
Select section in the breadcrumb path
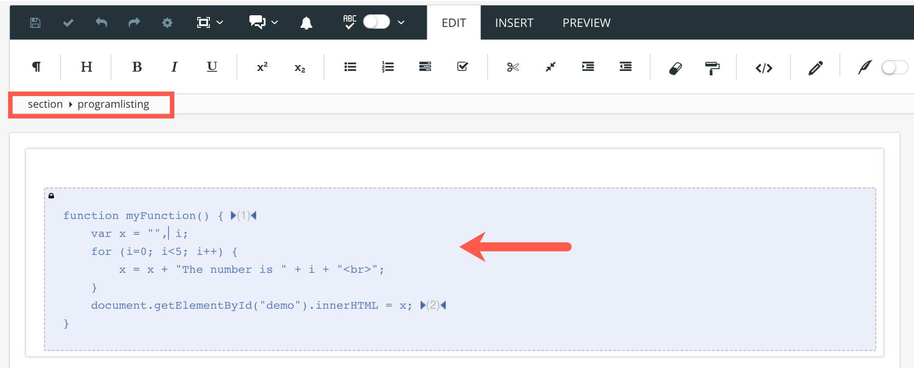[x=45, y=104]
